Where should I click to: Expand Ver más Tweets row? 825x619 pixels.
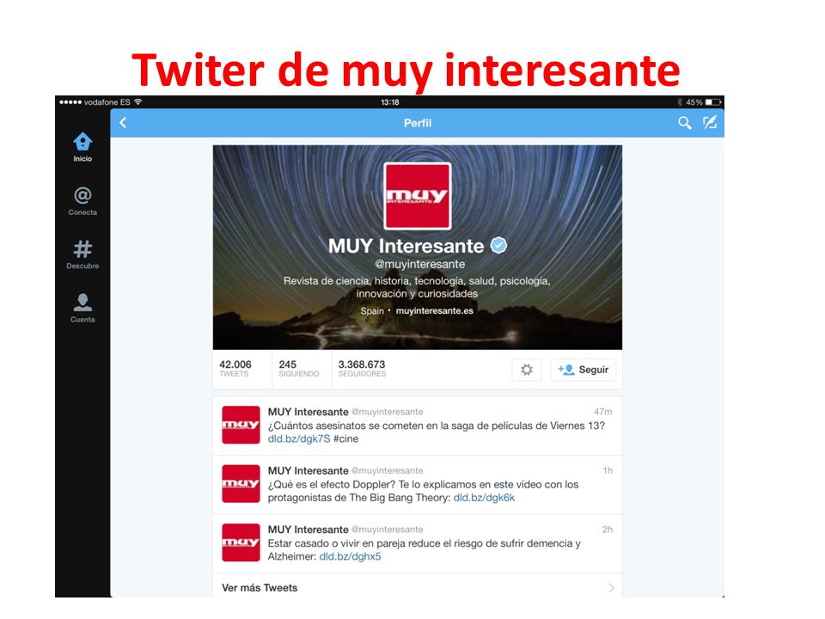tap(418, 587)
